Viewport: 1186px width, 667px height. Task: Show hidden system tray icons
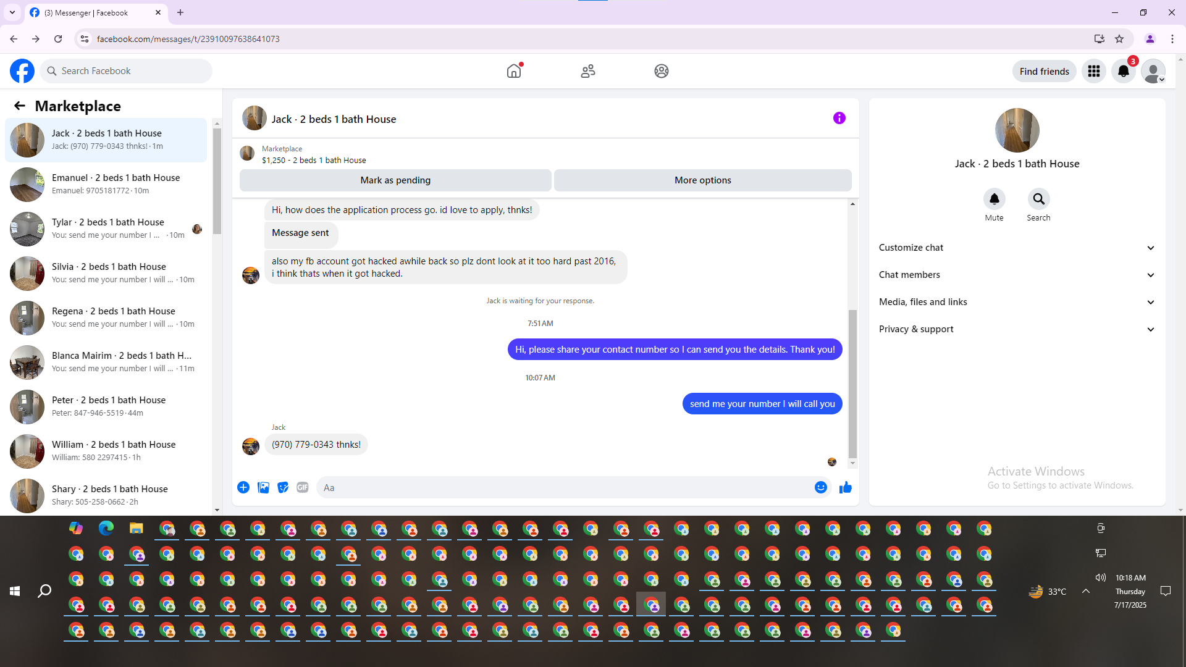pyautogui.click(x=1086, y=591)
